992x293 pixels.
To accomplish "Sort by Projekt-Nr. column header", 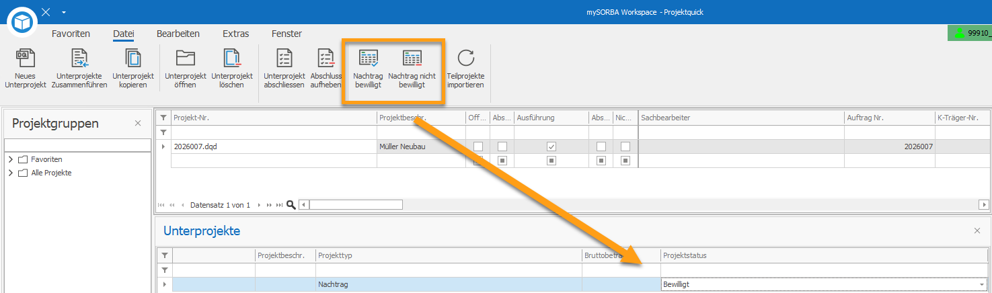I will coord(274,118).
